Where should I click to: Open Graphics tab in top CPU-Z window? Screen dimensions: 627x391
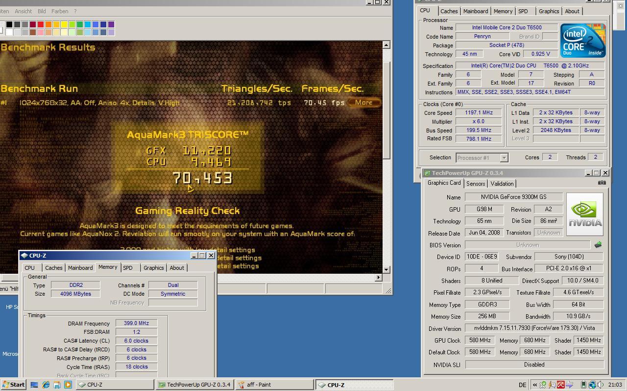(x=549, y=11)
